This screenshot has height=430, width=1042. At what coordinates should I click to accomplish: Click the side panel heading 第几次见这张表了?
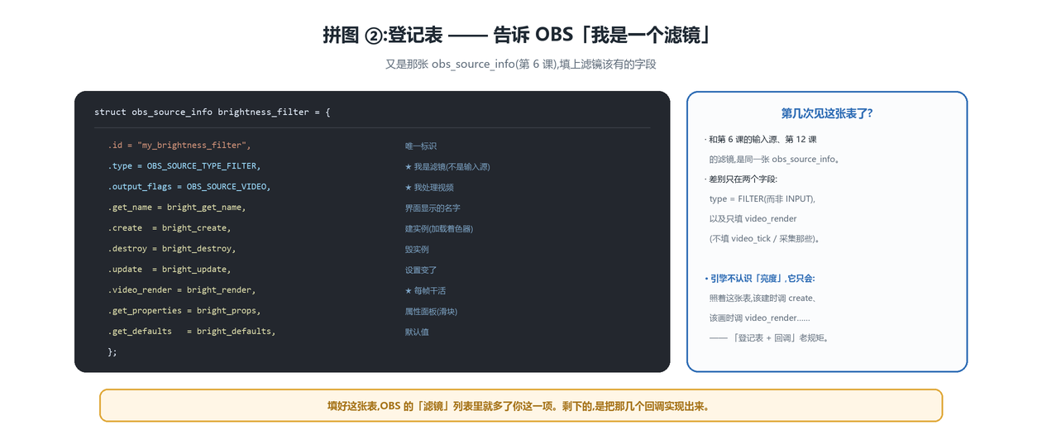click(x=827, y=114)
